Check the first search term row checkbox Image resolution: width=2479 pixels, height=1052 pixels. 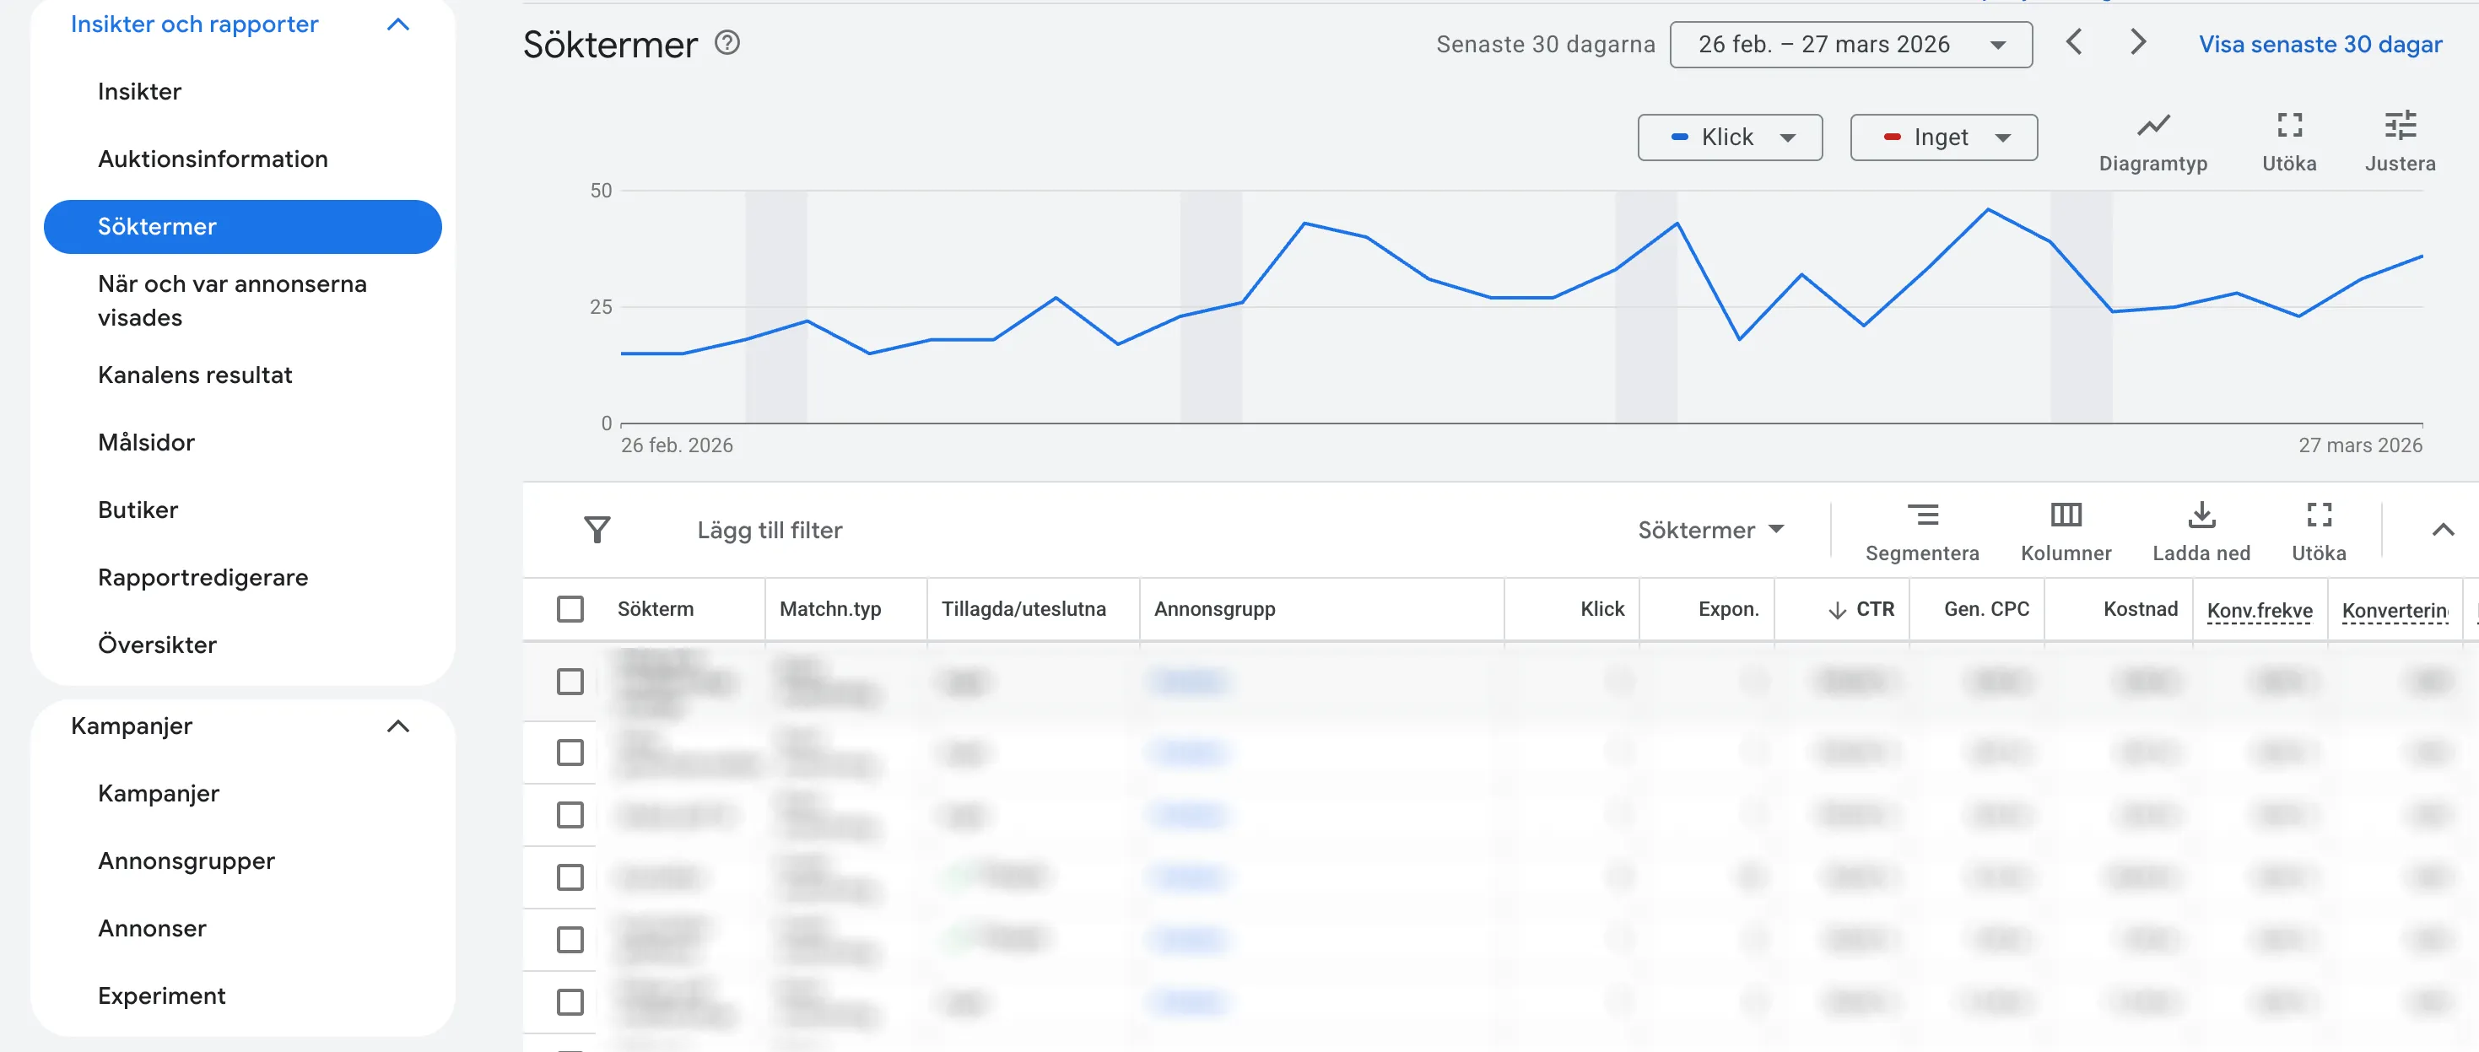(x=570, y=683)
